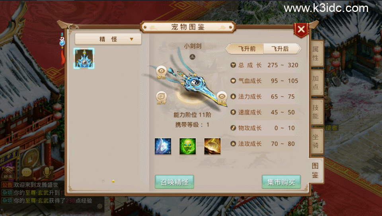Open the 坐骑 side tab
382x216 pixels.
click(x=316, y=142)
